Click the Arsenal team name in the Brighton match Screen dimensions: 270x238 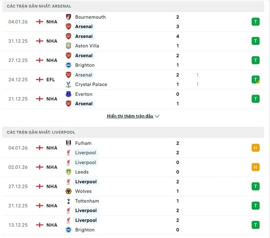click(x=84, y=55)
